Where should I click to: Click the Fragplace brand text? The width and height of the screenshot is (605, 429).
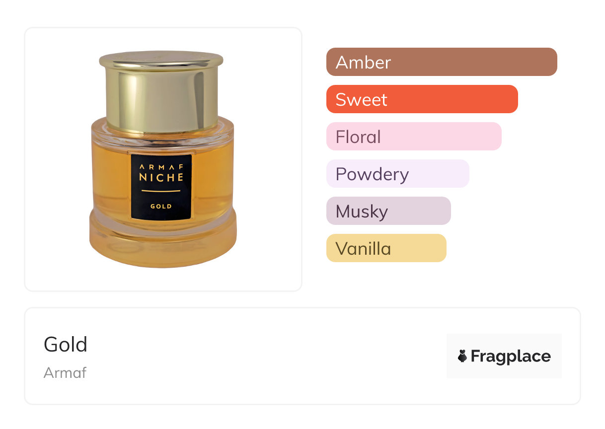click(511, 356)
